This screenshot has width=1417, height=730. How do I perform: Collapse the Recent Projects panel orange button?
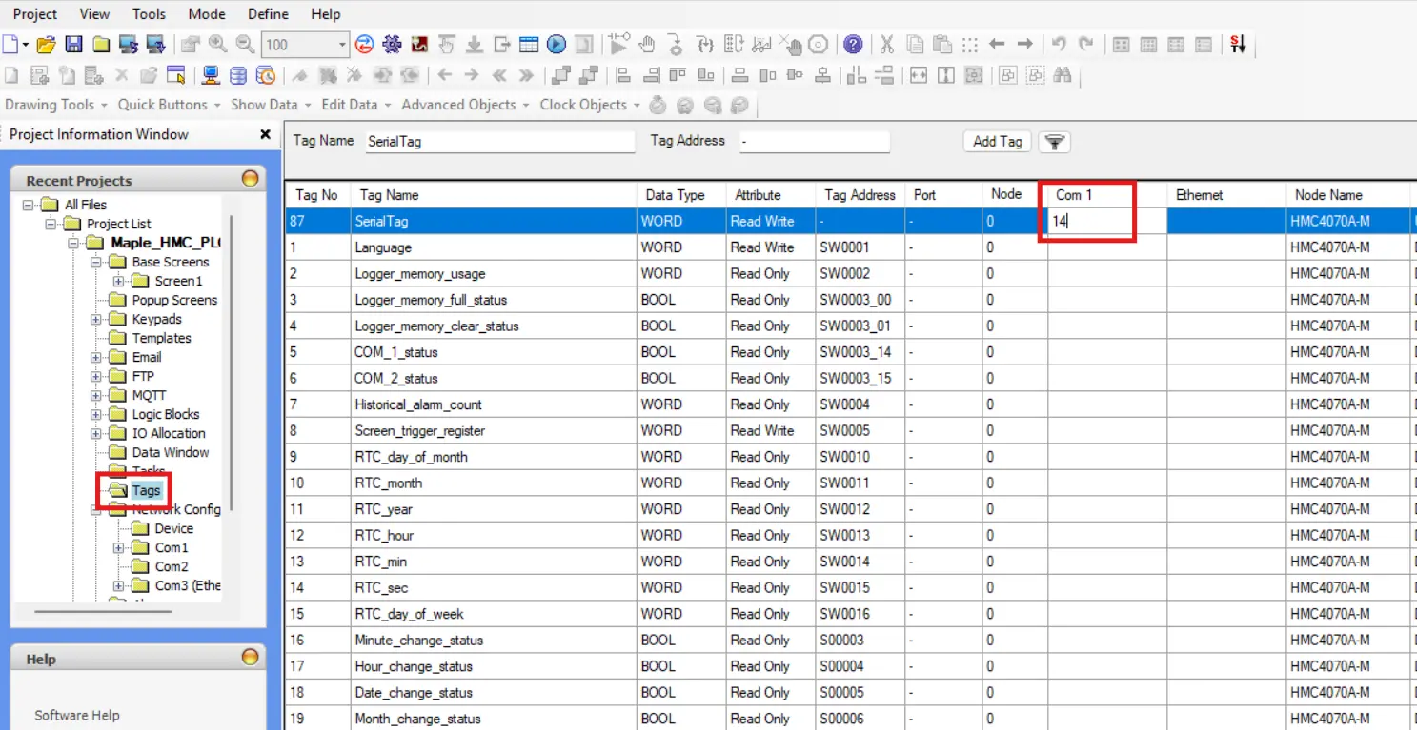pyautogui.click(x=250, y=179)
